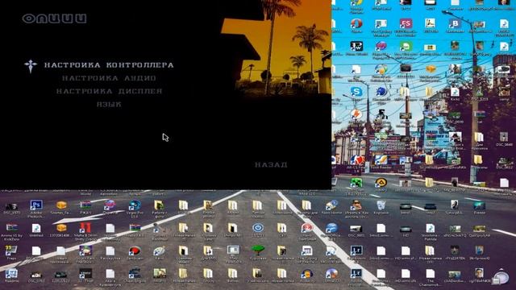Select the Anime V1 by KickZero archive
The width and height of the screenshot is (516, 290).
coord(11,231)
